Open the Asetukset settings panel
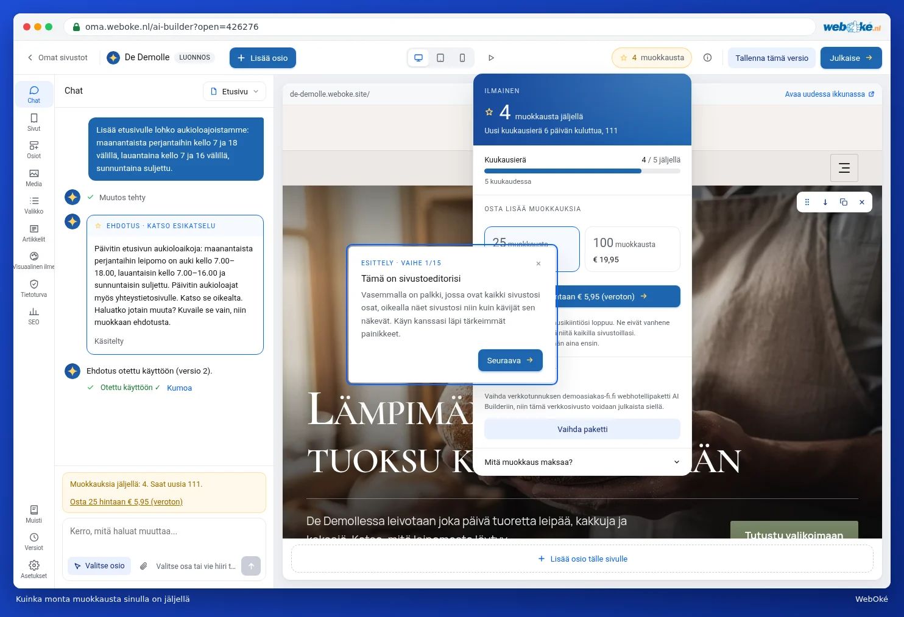The height and width of the screenshot is (617, 904). pyautogui.click(x=34, y=570)
